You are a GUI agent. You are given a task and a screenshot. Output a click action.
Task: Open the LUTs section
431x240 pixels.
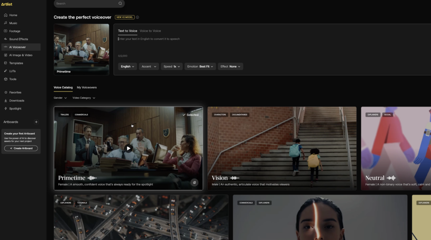[x=12, y=71]
